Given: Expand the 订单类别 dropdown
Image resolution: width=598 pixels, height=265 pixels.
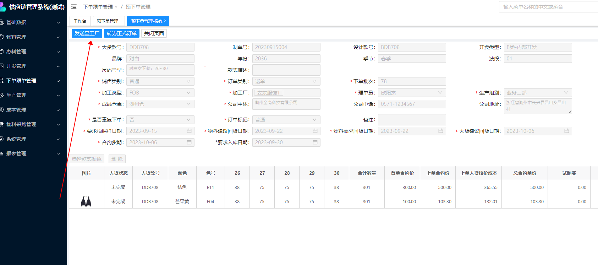Looking at the screenshot, I should click(286, 81).
